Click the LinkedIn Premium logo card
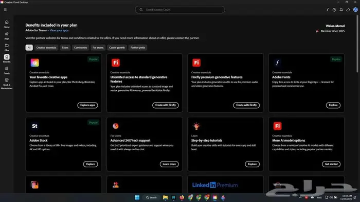 [x=215, y=185]
